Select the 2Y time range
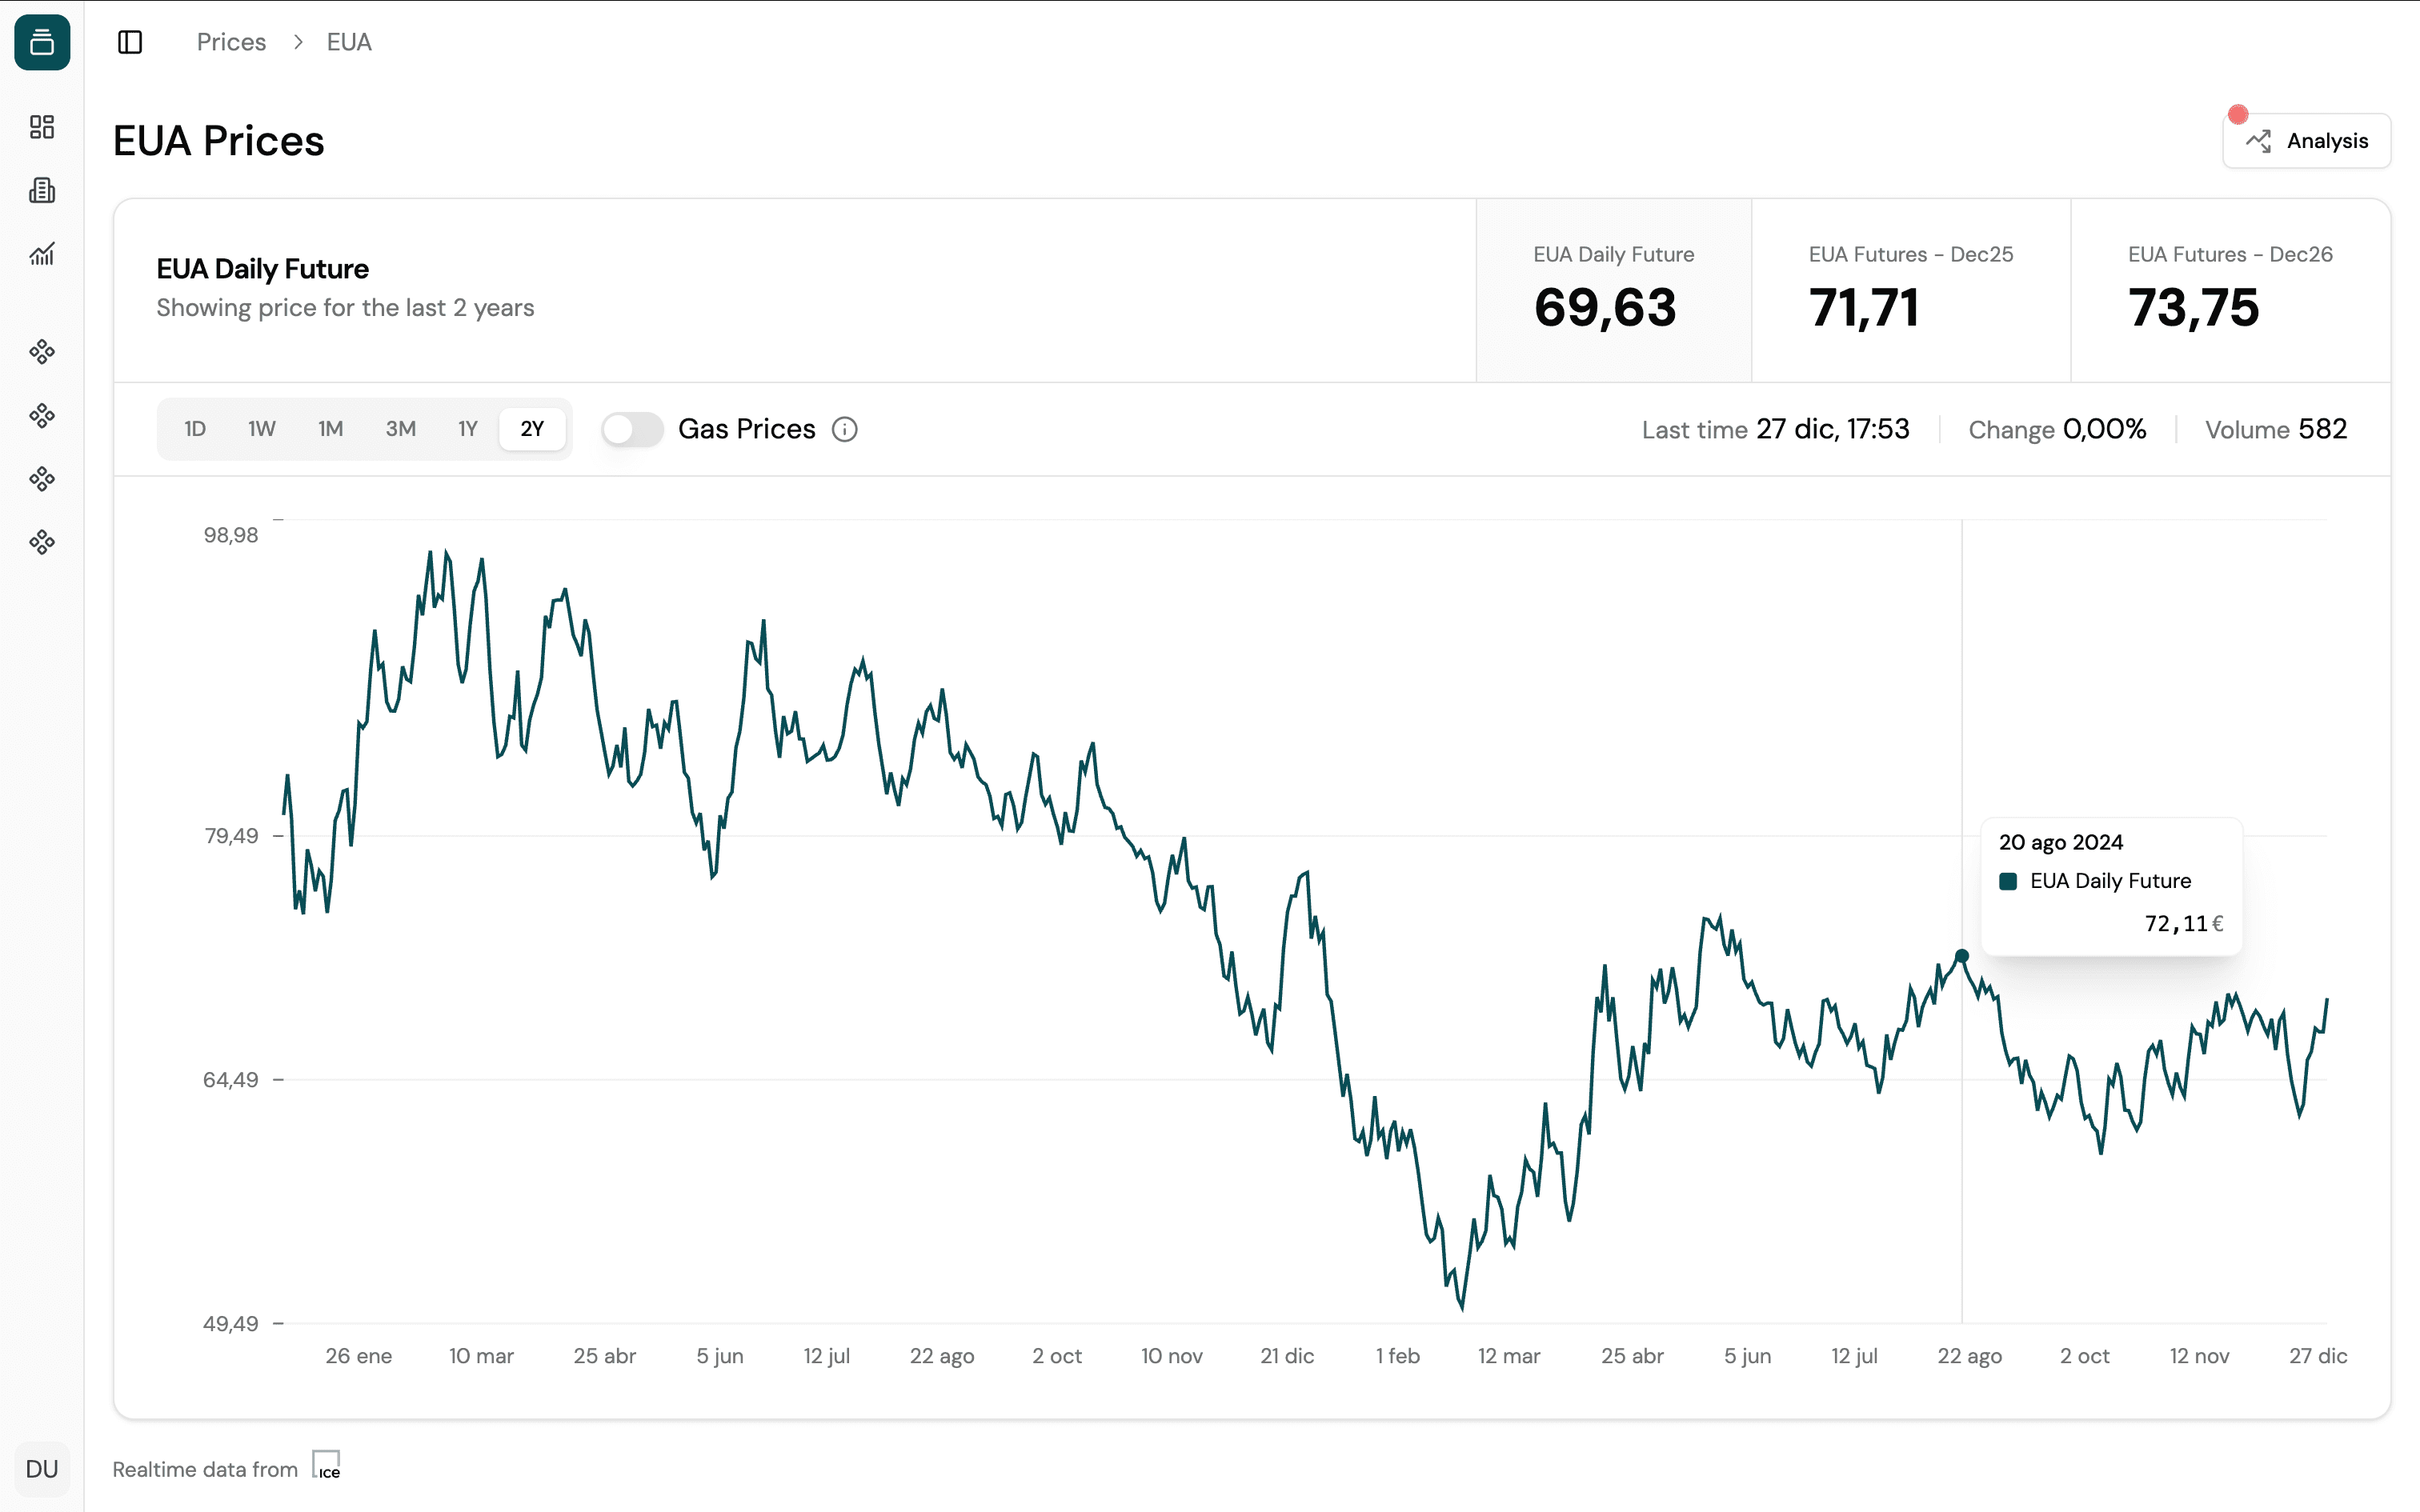 click(x=532, y=429)
